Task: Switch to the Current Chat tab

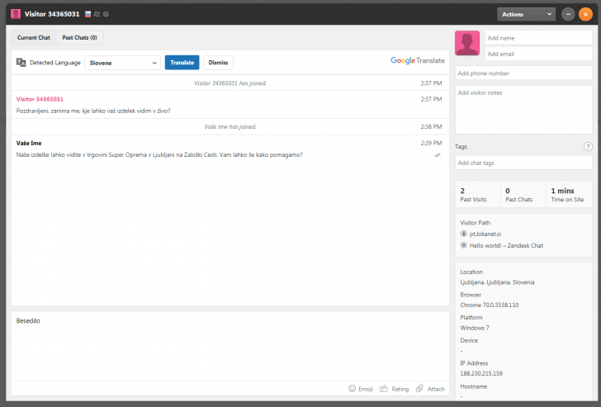Action: (x=34, y=37)
